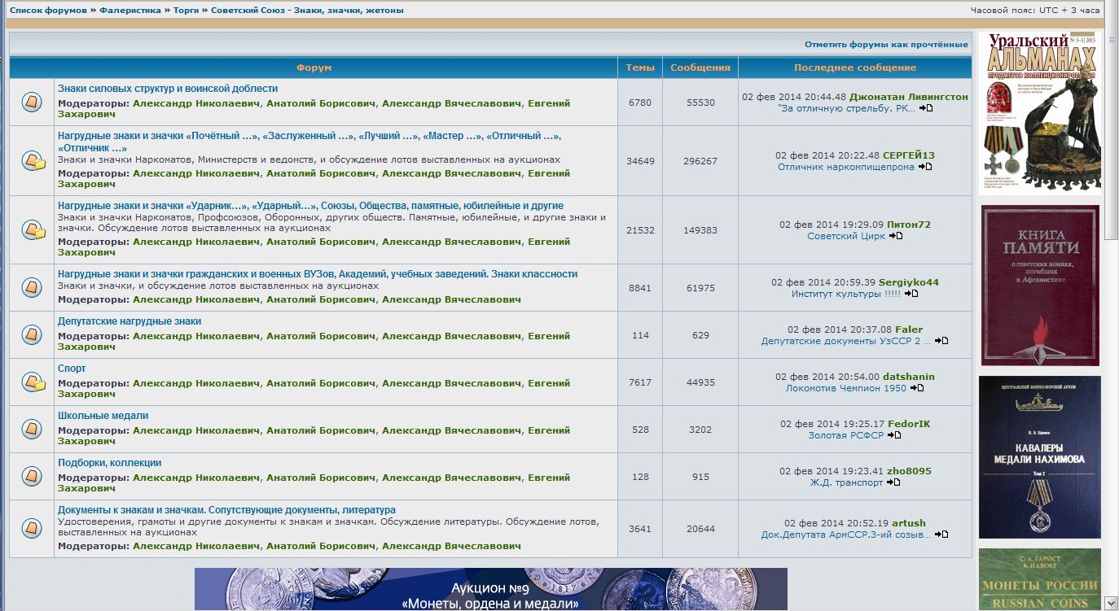
Task: Open the Фалеристика breadcrumb link
Action: coord(130,11)
